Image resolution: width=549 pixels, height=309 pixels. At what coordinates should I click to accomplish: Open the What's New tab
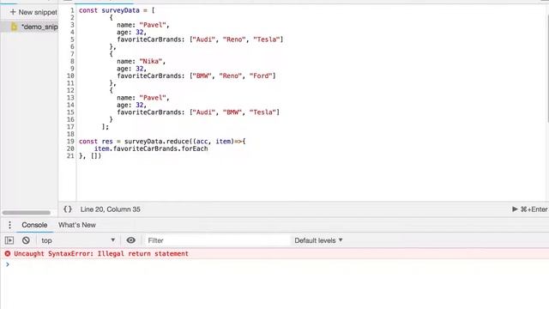click(x=77, y=225)
